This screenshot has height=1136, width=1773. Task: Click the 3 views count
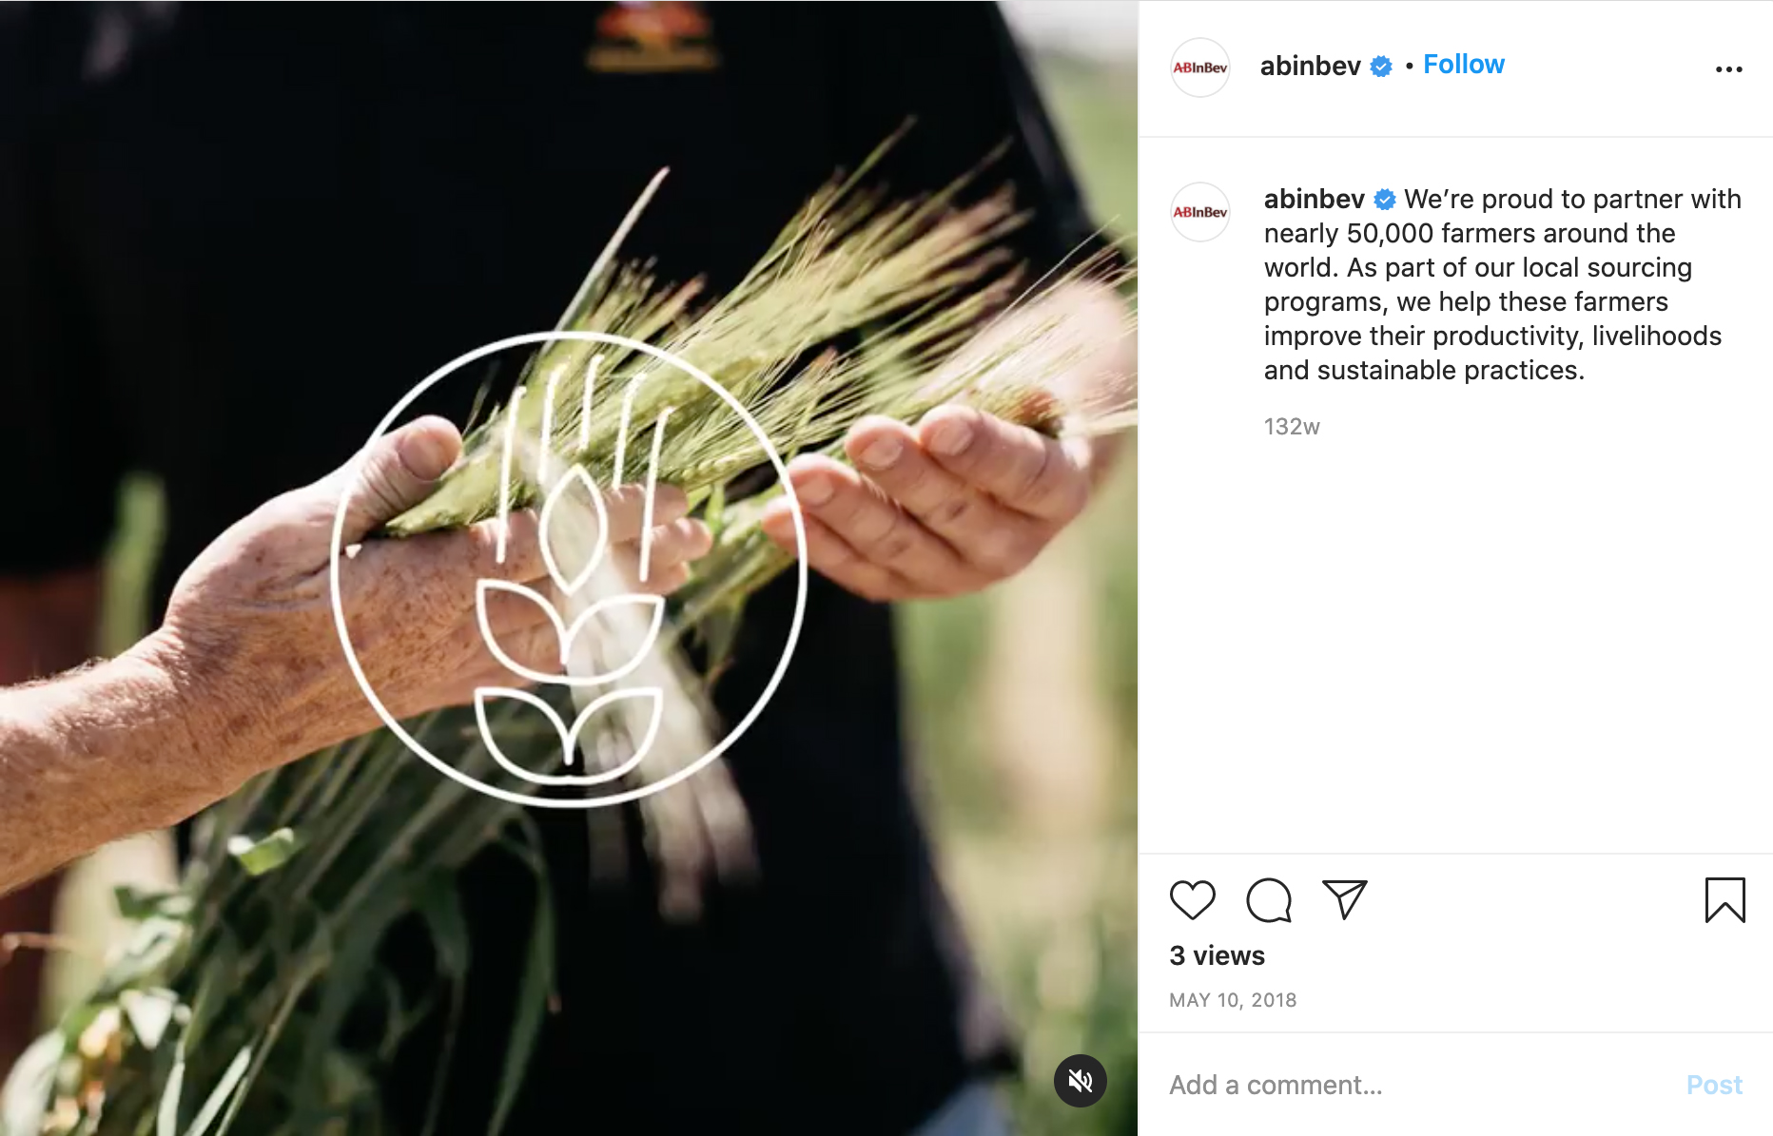tap(1217, 955)
